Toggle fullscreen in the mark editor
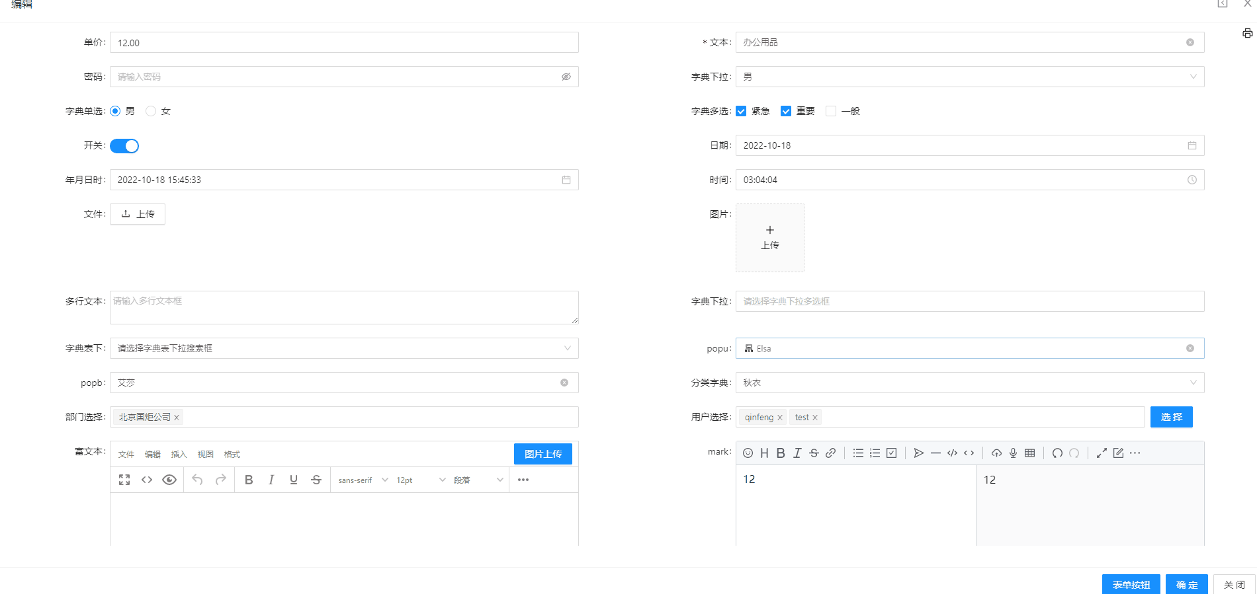Screen dimensions: 1257x594 click(1102, 453)
